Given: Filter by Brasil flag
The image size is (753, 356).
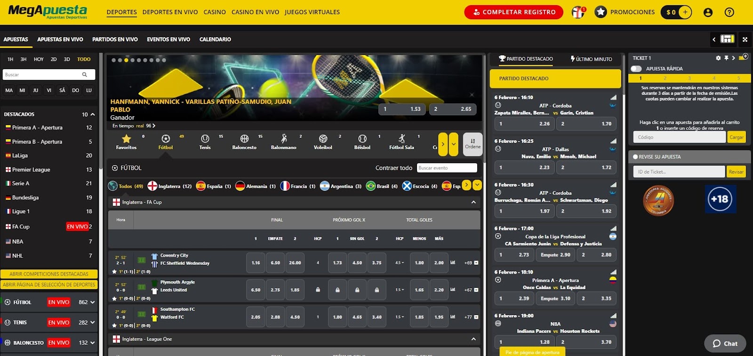Looking at the screenshot, I should 370,186.
